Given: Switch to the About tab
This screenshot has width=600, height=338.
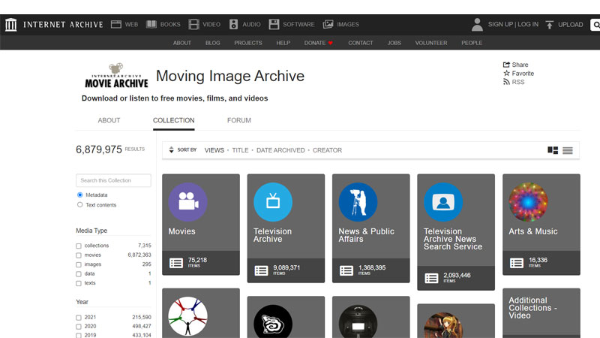Looking at the screenshot, I should click(x=109, y=120).
